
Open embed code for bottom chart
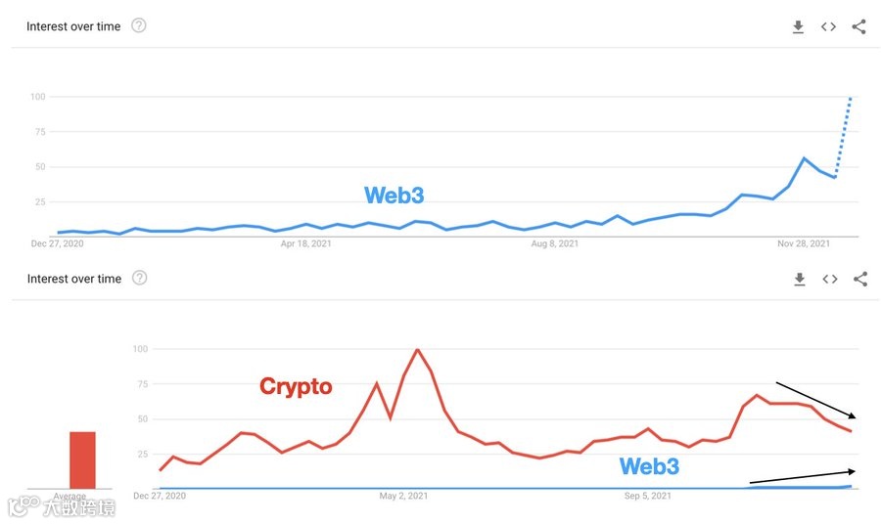click(x=829, y=280)
